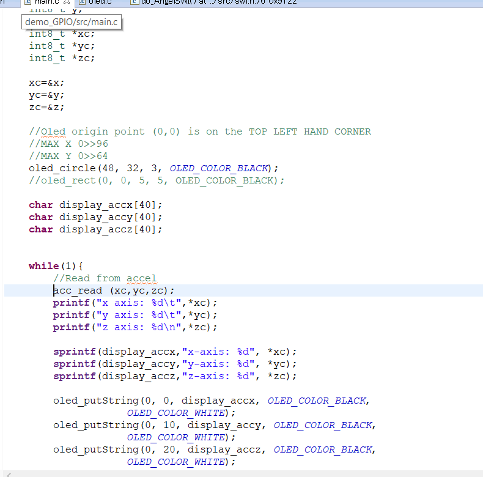483x477 pixels.
Task: Click the printf "x axis: %d\t" line
Action: pyautogui.click(x=135, y=303)
